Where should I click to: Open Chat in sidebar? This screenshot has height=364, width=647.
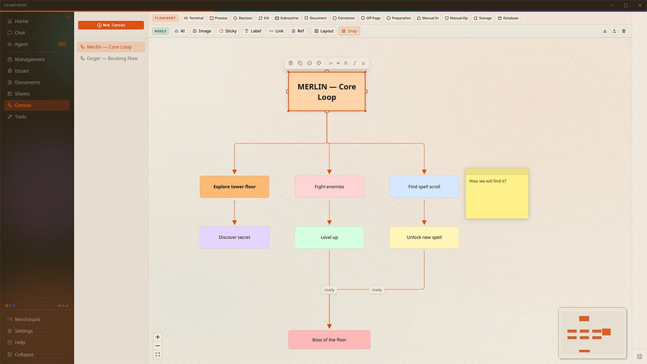coord(37,33)
